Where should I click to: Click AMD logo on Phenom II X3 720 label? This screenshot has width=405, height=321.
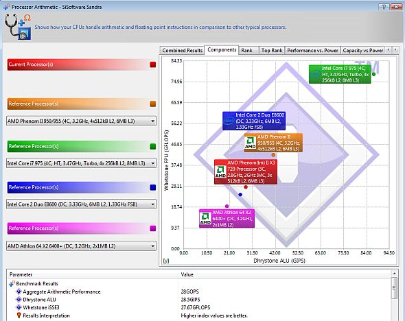[x=220, y=171]
